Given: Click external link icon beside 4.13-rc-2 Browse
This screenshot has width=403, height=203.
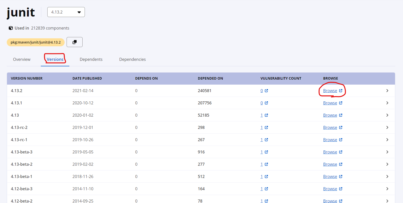Looking at the screenshot, I should point(341,127).
